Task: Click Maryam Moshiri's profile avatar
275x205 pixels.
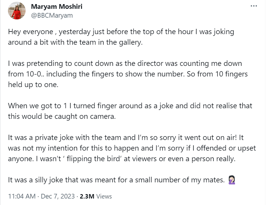Action: click(x=17, y=11)
